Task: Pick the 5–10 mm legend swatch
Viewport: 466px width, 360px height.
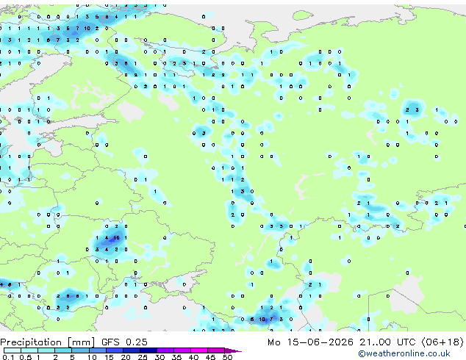Action: 80,350
